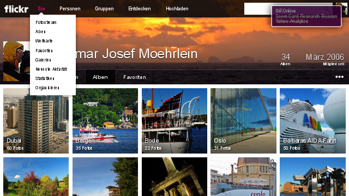Select Galerien from the dropdown
This screenshot has width=349, height=196.
[x=43, y=60]
